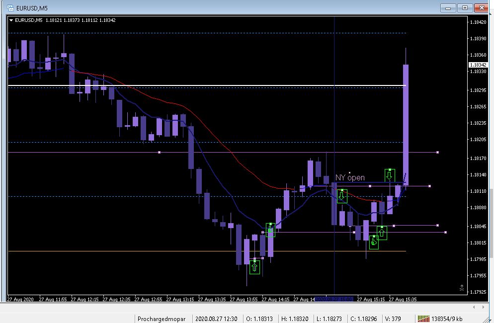Expand the triangle before the EURUSD,M5 price header

[11, 20]
